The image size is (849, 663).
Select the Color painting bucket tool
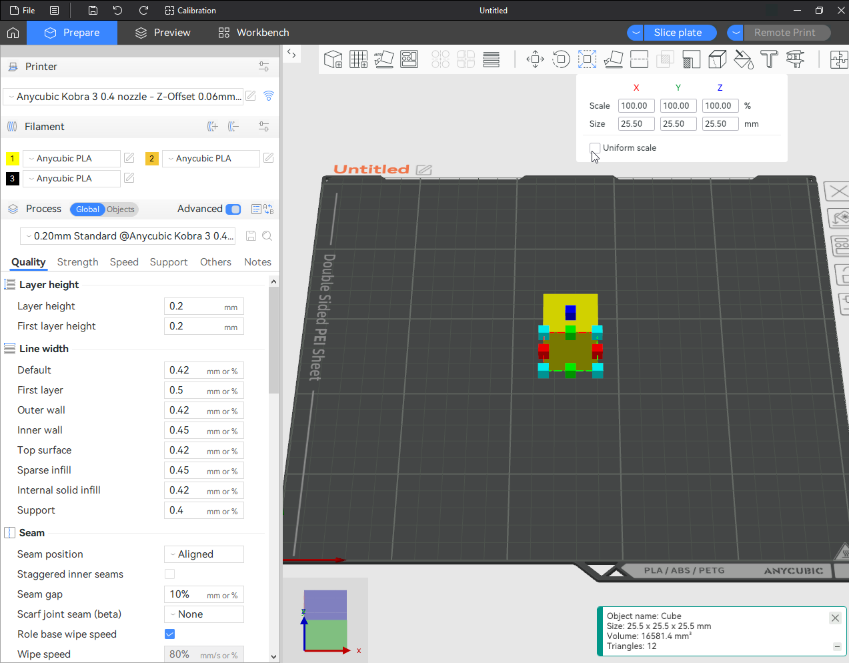click(743, 59)
